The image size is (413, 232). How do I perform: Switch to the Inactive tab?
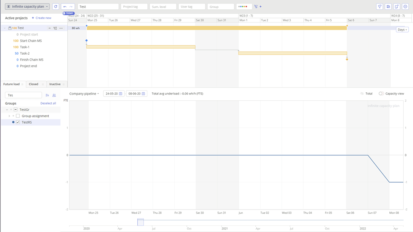coord(55,84)
